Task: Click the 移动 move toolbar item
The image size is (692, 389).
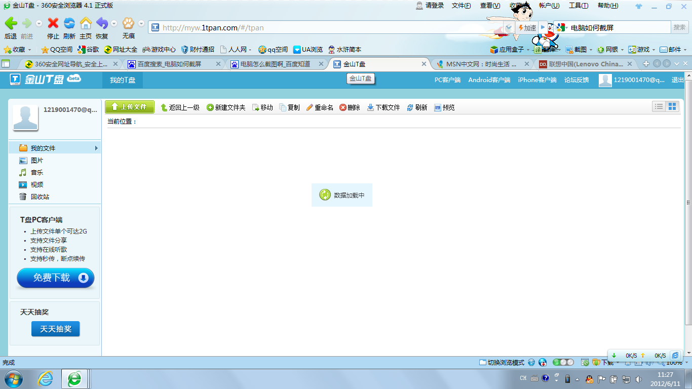Action: click(x=262, y=107)
